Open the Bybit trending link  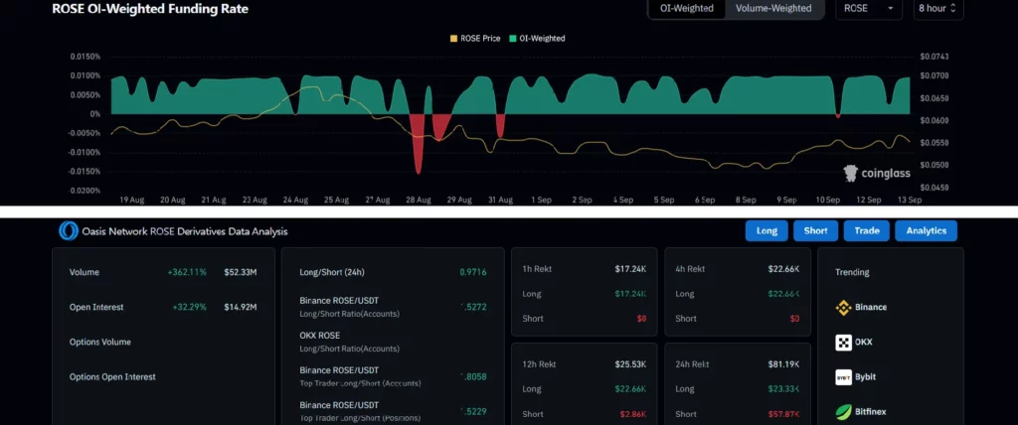tap(866, 376)
